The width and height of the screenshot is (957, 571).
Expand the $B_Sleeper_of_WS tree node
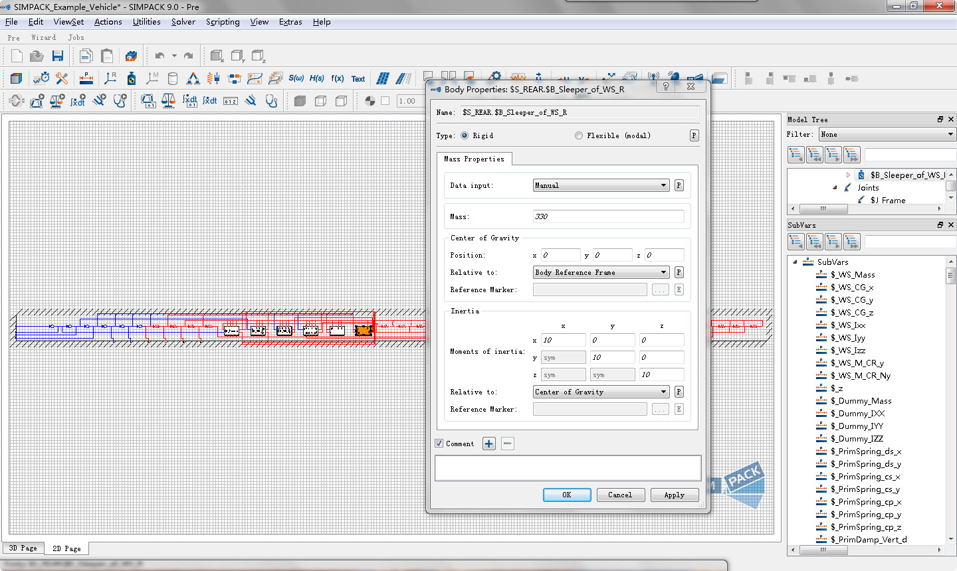tap(848, 175)
